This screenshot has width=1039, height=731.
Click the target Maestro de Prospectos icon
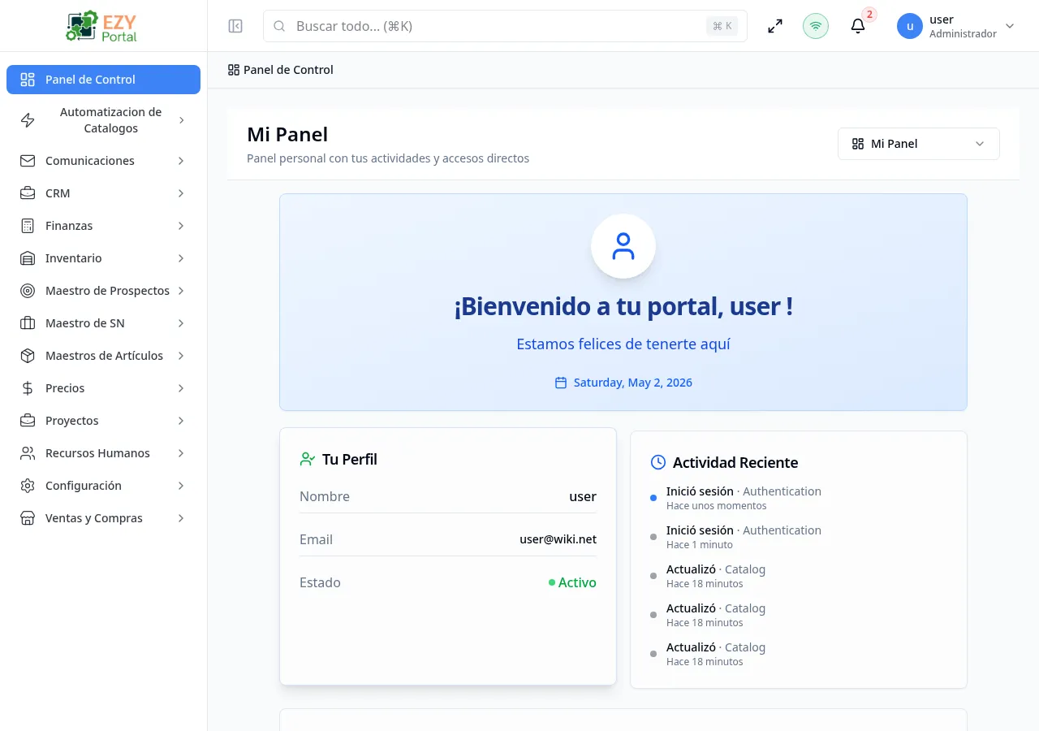(x=28, y=291)
